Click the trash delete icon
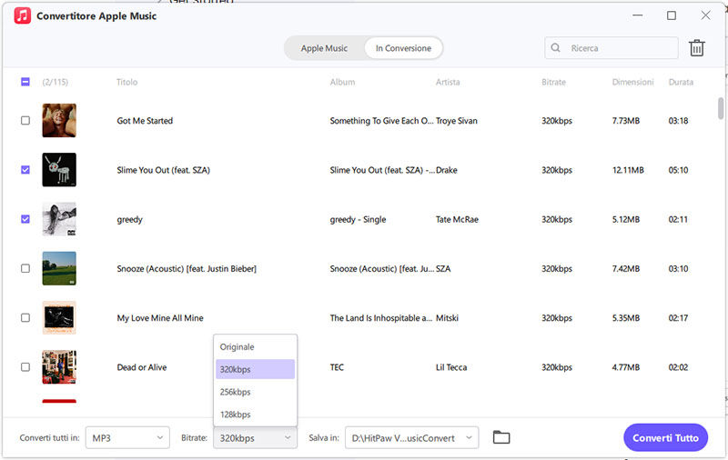Image resolution: width=728 pixels, height=460 pixels. coord(696,48)
